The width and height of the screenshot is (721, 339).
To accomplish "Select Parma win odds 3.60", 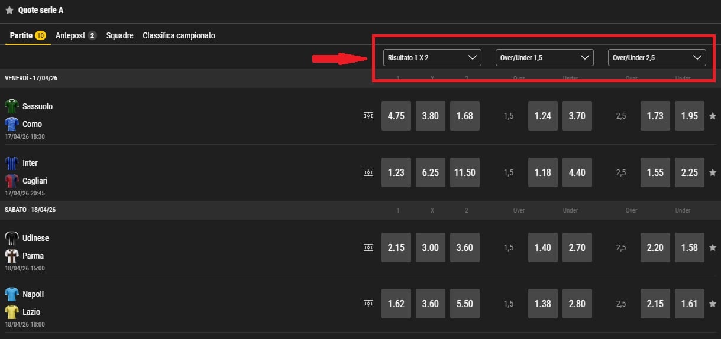I will click(465, 247).
